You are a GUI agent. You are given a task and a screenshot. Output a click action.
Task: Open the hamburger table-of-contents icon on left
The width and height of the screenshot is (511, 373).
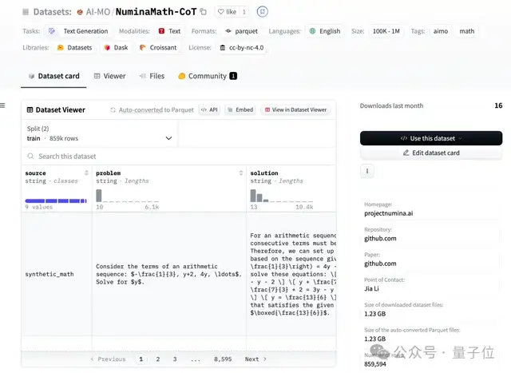point(2,105)
